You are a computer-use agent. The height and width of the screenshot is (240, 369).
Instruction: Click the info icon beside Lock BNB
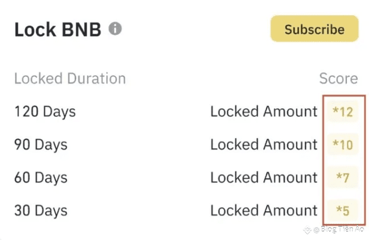coord(115,29)
